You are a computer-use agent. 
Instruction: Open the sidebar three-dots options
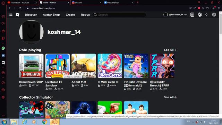coord(3,115)
